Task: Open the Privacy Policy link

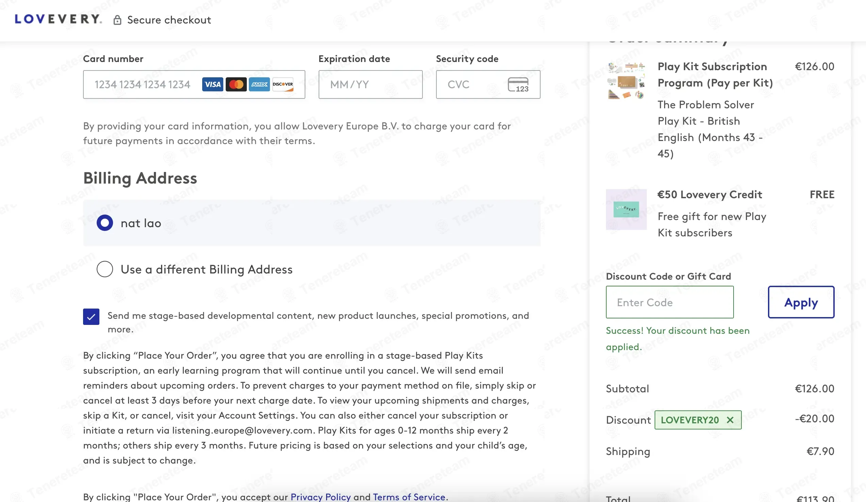Action: [321, 497]
